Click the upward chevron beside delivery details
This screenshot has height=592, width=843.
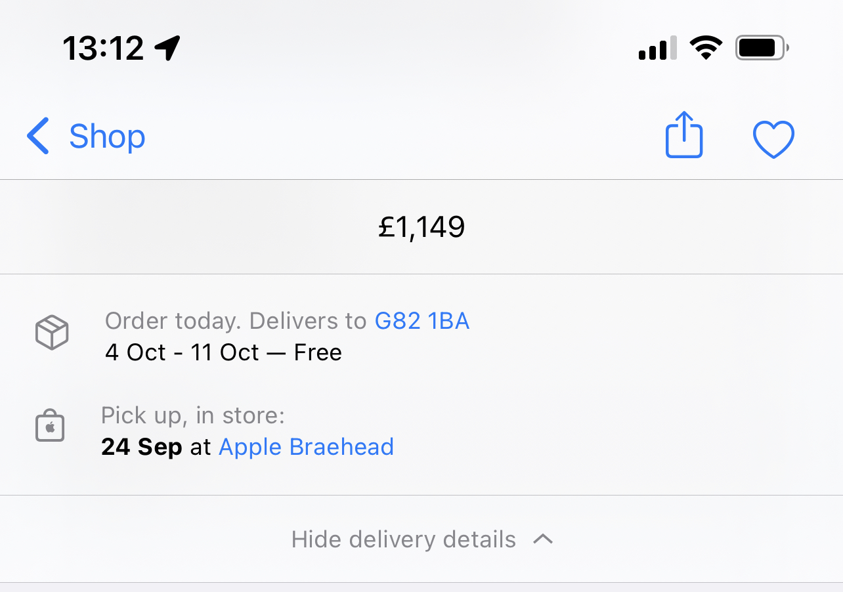coord(543,539)
